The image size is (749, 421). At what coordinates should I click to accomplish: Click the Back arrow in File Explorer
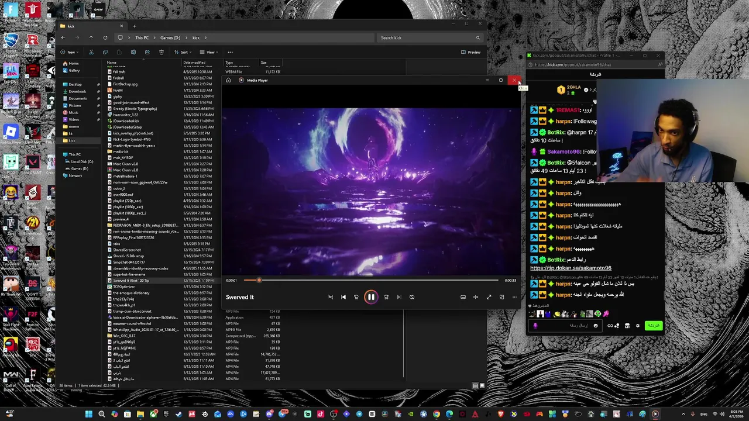click(63, 38)
